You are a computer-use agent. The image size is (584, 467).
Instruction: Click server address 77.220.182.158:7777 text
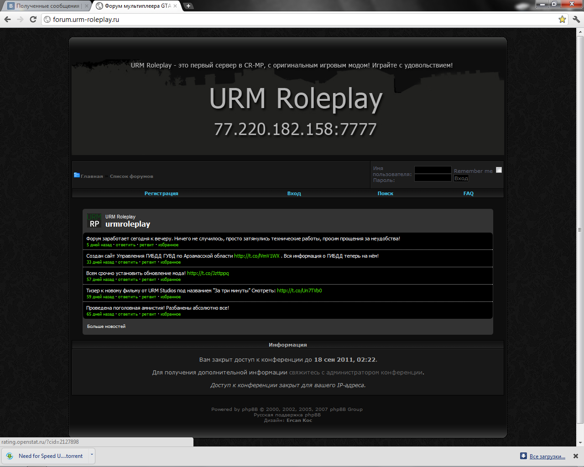point(295,129)
